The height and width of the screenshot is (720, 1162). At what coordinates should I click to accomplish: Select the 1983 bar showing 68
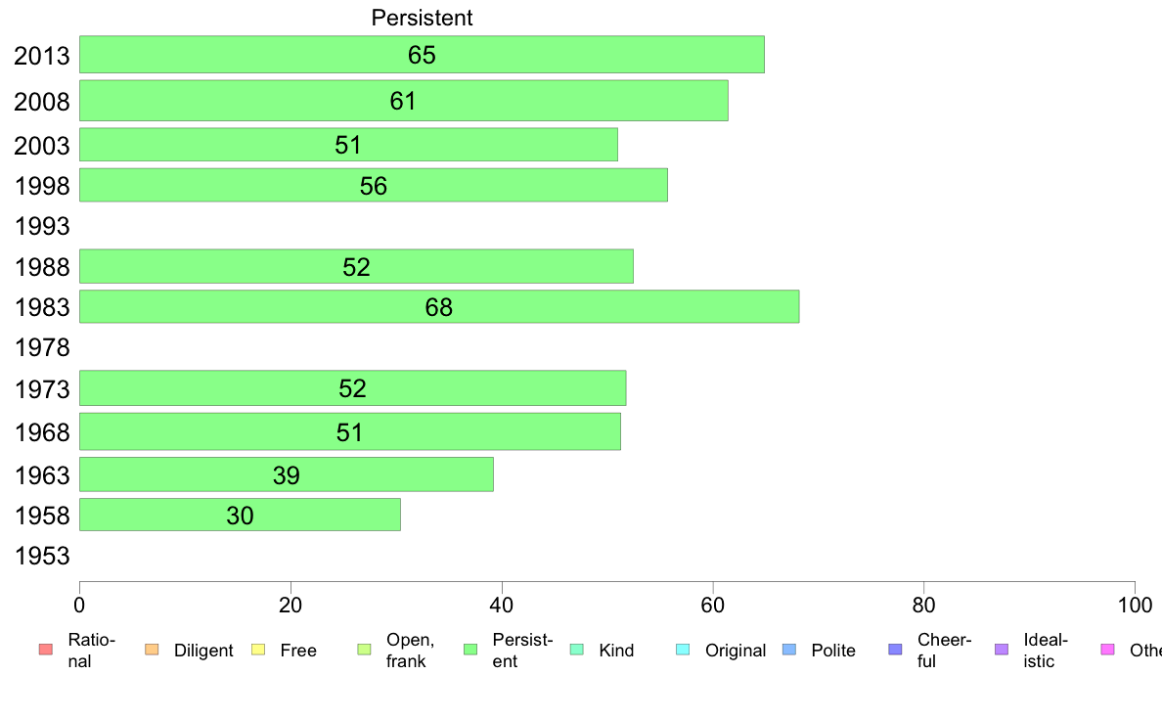click(x=439, y=306)
